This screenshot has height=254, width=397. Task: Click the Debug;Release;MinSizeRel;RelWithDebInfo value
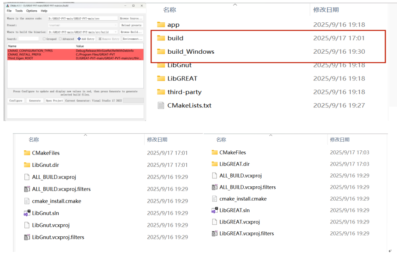pyautogui.click(x=105, y=51)
